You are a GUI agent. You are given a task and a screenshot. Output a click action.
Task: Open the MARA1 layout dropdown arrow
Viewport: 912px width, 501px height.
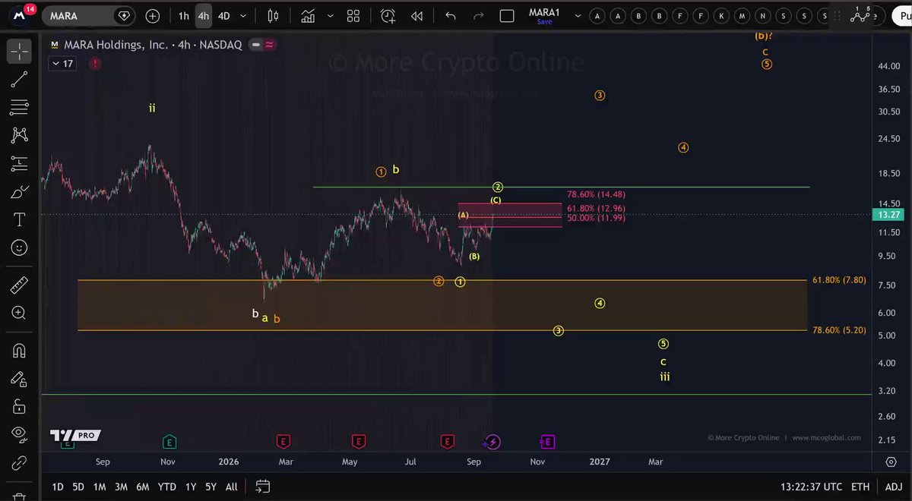[578, 16]
